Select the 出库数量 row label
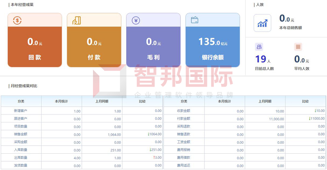Screen dimensions: 327x170 [21, 157]
